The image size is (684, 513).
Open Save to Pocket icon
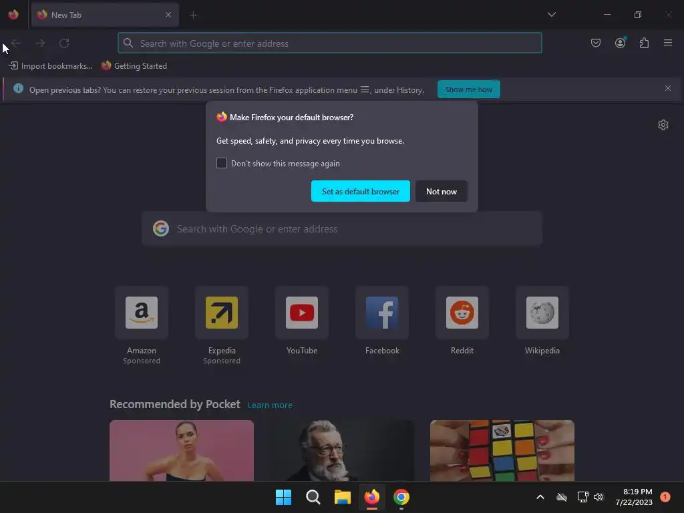click(596, 43)
